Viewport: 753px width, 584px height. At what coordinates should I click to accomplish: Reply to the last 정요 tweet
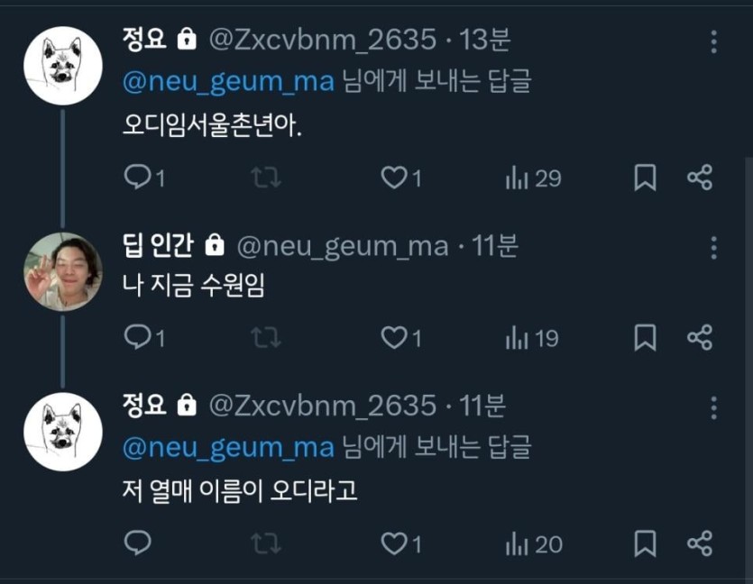click(137, 543)
